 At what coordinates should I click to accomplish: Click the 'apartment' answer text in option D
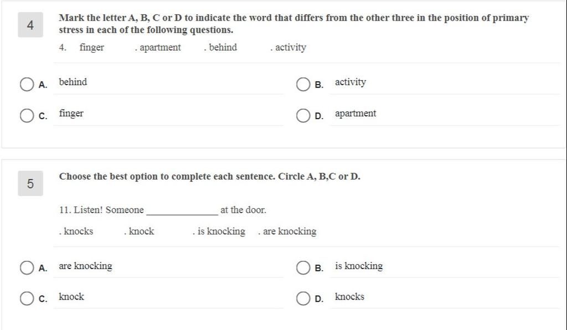(x=355, y=114)
